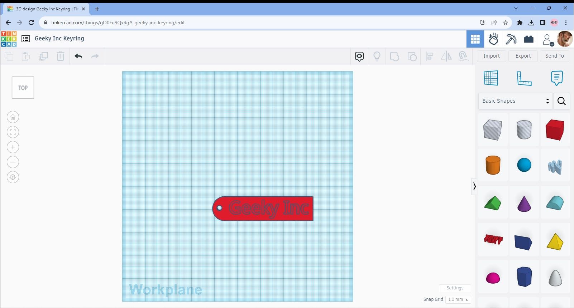Open Blocks pickaxe mode

(x=511, y=39)
